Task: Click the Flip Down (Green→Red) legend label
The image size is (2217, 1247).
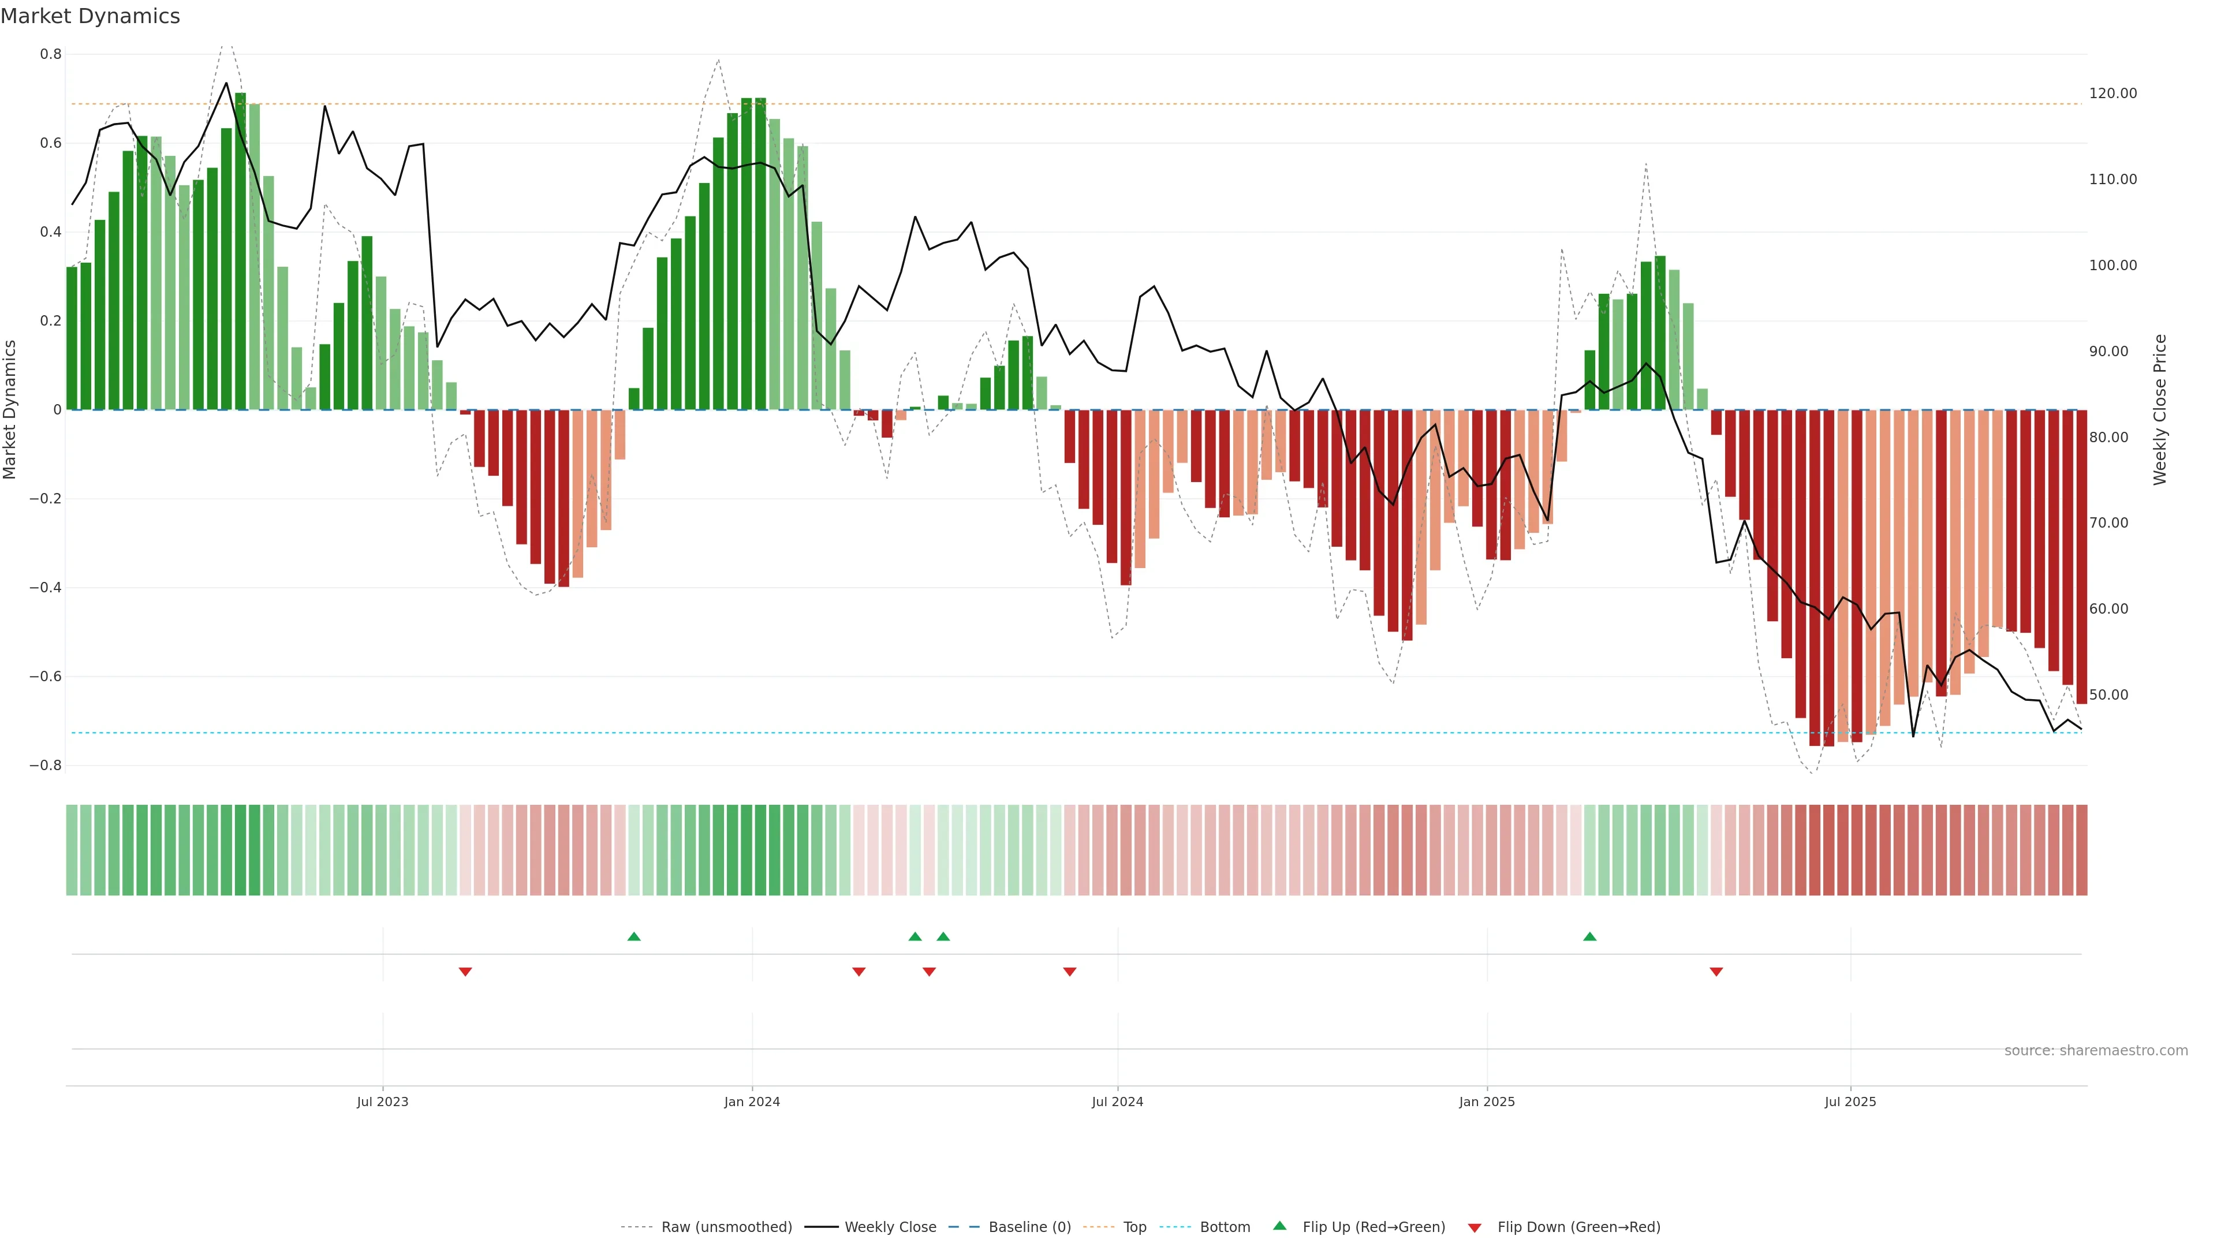Action: tap(1578, 1227)
